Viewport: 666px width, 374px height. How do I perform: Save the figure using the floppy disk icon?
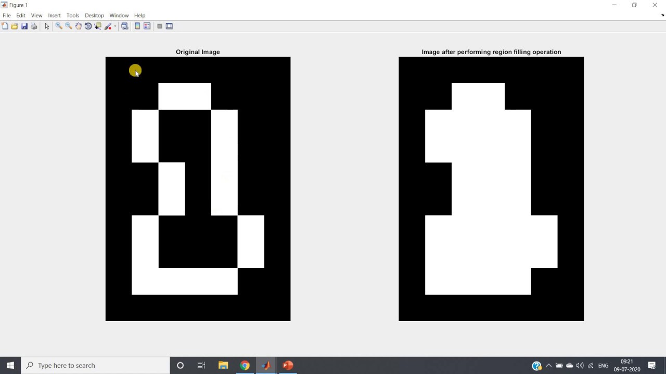[24, 26]
